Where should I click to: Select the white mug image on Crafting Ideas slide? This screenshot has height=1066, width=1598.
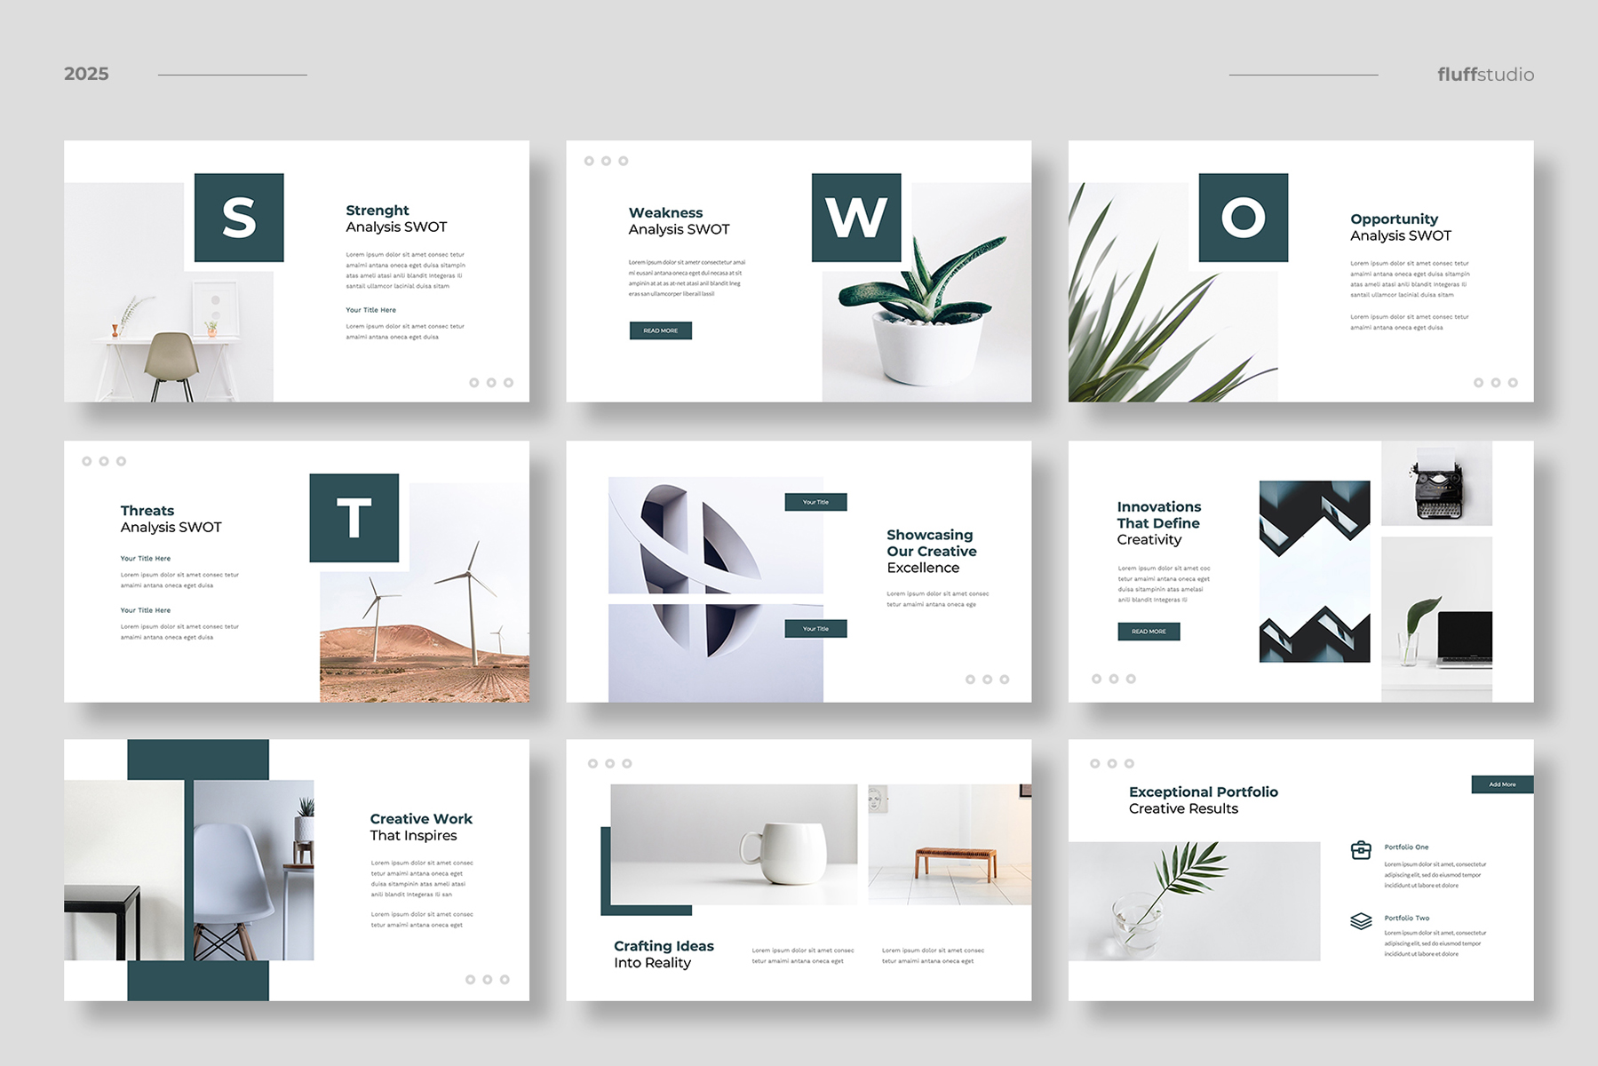tap(734, 844)
